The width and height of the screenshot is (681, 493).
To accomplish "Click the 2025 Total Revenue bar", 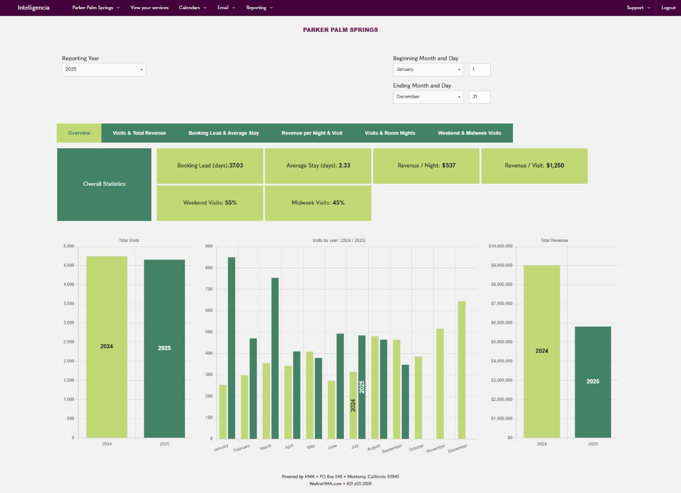I will [592, 382].
